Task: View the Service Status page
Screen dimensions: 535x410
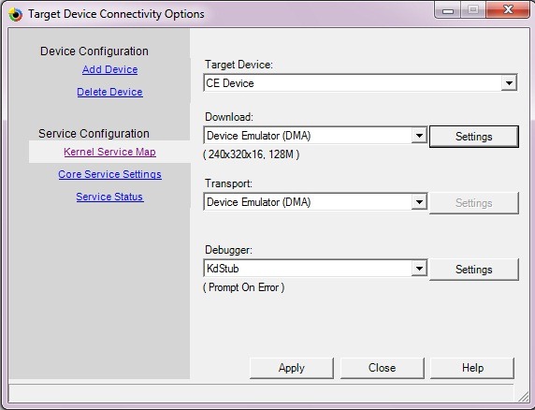Action: tap(109, 197)
